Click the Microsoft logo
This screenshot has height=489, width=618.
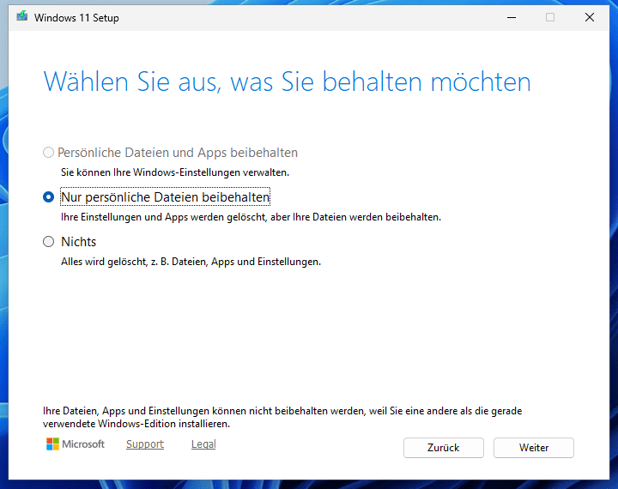[x=76, y=444]
